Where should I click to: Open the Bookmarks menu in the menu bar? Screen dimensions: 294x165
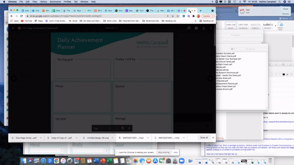point(55,2)
